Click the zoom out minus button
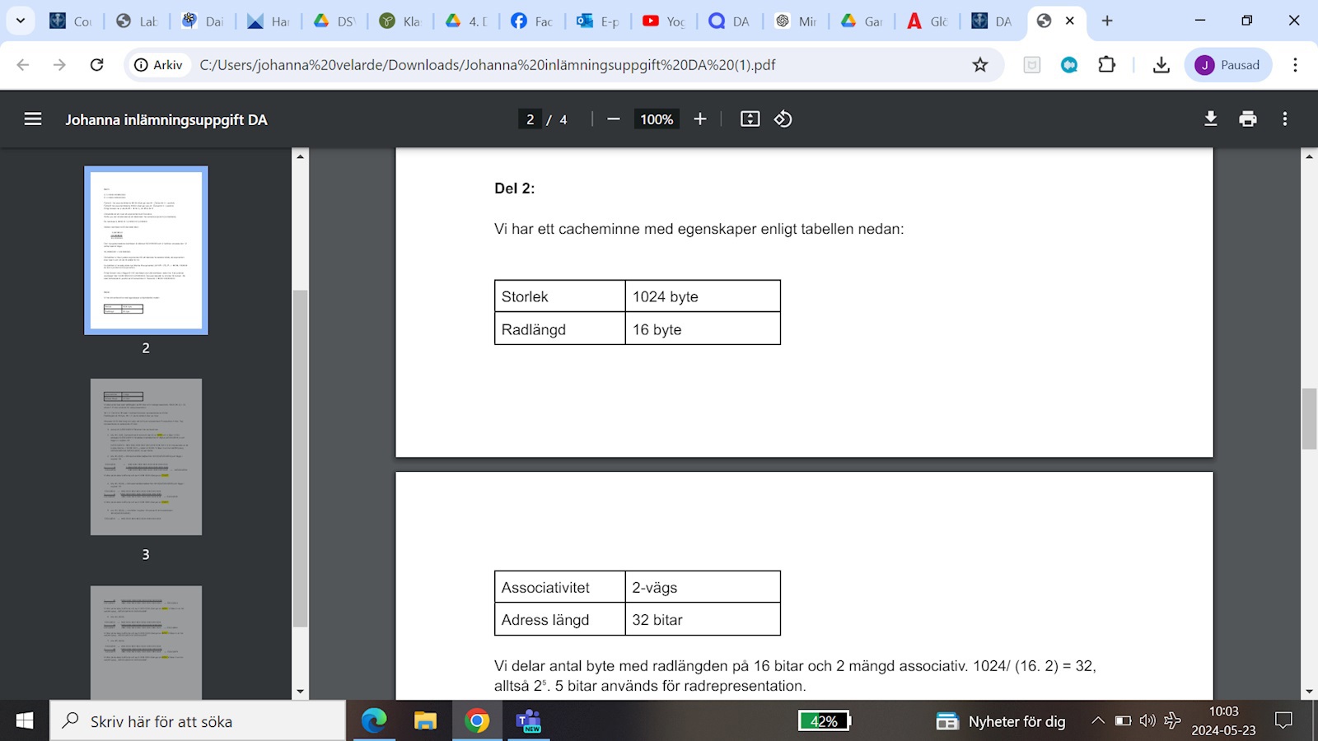Image resolution: width=1318 pixels, height=741 pixels. point(613,119)
